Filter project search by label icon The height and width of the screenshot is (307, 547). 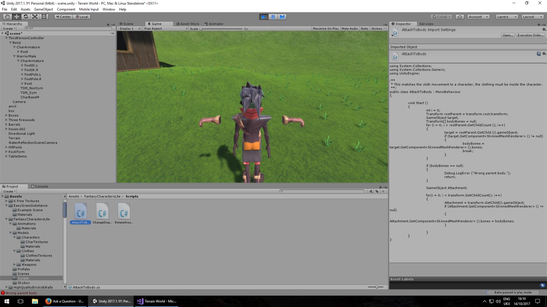pyautogui.click(x=377, y=191)
